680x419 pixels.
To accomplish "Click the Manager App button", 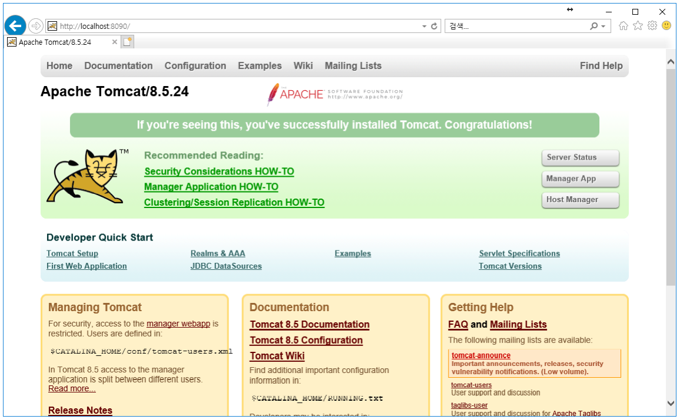I will [x=581, y=179].
